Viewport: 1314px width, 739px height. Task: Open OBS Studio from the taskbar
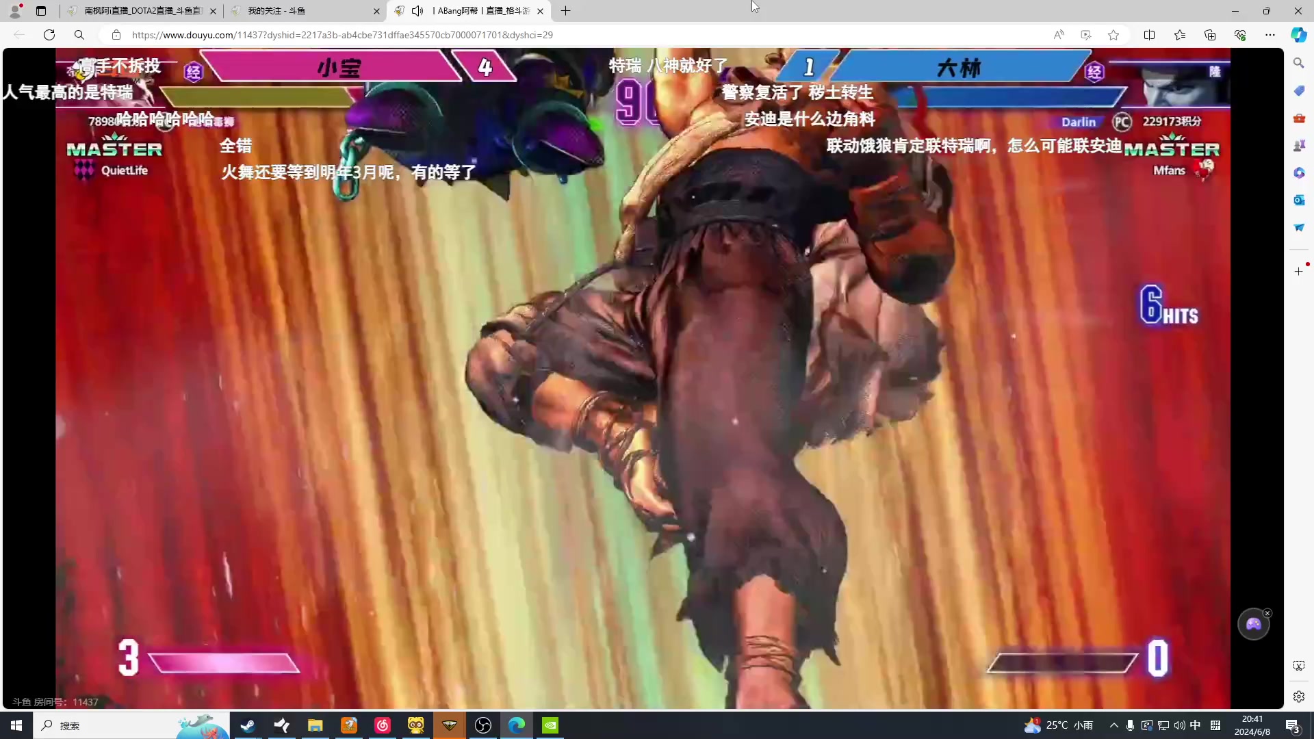pos(482,725)
